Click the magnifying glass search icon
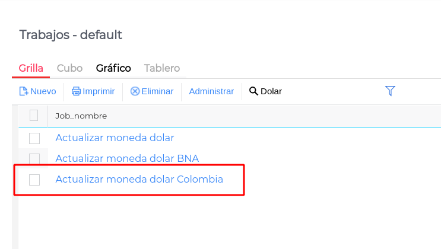 tap(253, 91)
